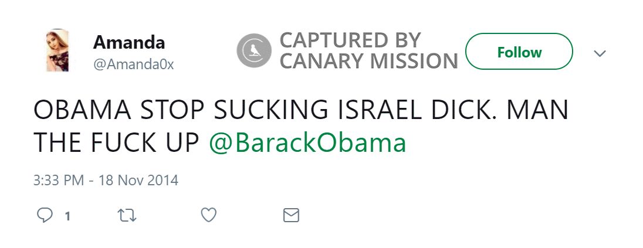Click the reply speech bubble icon
This screenshot has height=248, width=643.
45,216
